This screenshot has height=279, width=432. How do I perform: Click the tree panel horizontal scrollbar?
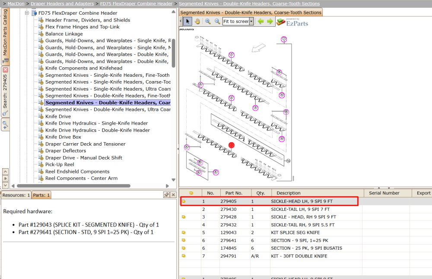click(73, 186)
